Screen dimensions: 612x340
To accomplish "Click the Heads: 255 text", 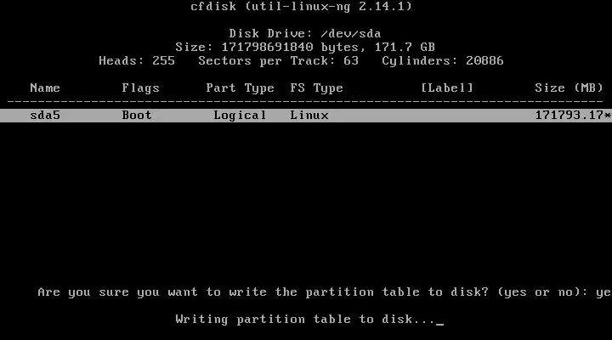I will coord(137,61).
